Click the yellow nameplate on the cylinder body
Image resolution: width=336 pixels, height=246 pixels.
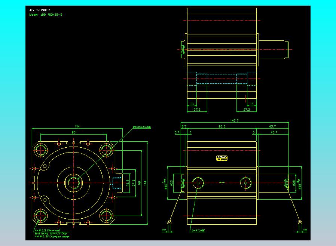(222, 159)
